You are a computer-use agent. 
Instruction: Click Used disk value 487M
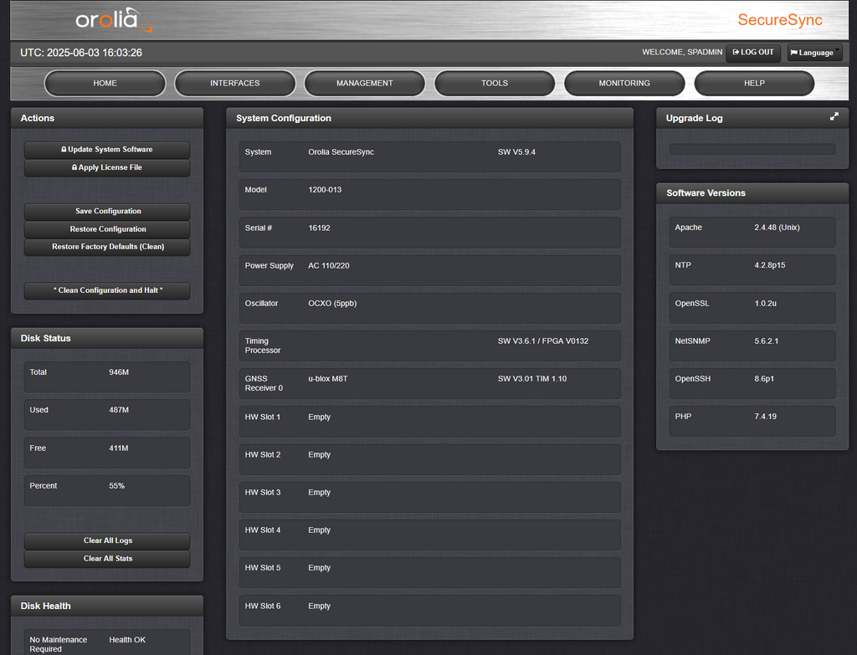coord(119,410)
